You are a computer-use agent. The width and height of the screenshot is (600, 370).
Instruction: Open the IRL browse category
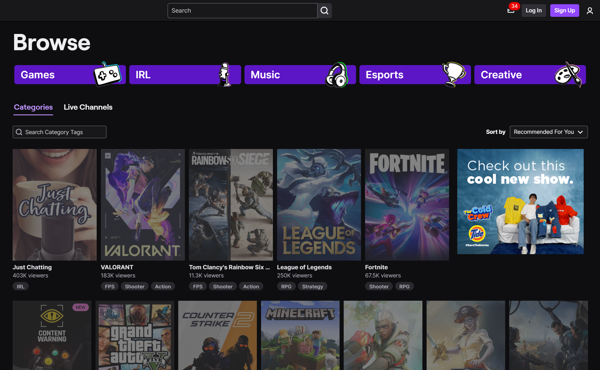point(185,75)
